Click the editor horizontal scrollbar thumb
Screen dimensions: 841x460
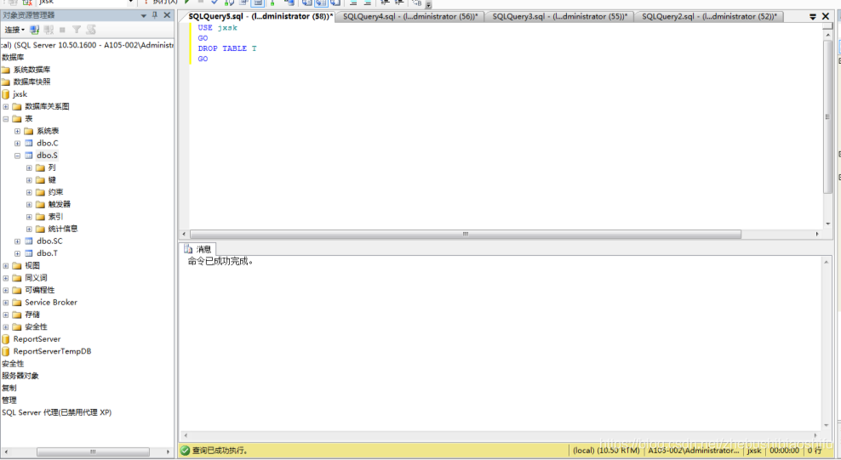(x=466, y=235)
